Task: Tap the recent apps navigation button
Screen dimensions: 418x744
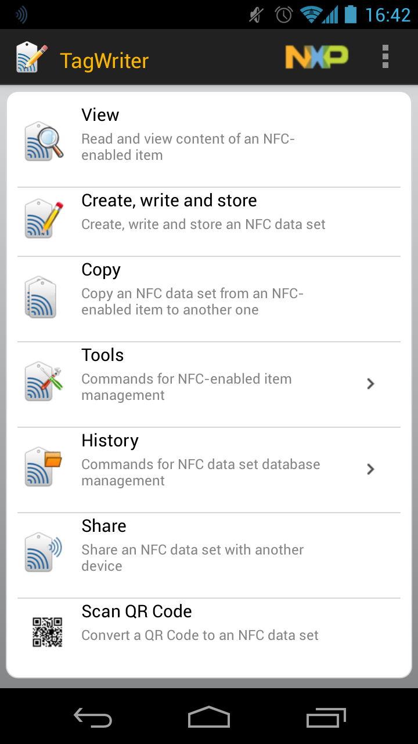Action: pos(326,717)
